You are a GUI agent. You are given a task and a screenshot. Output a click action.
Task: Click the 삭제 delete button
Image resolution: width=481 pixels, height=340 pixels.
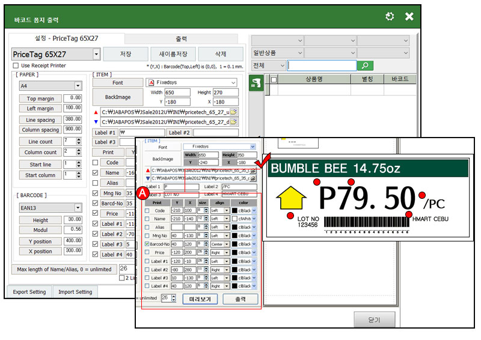point(221,54)
